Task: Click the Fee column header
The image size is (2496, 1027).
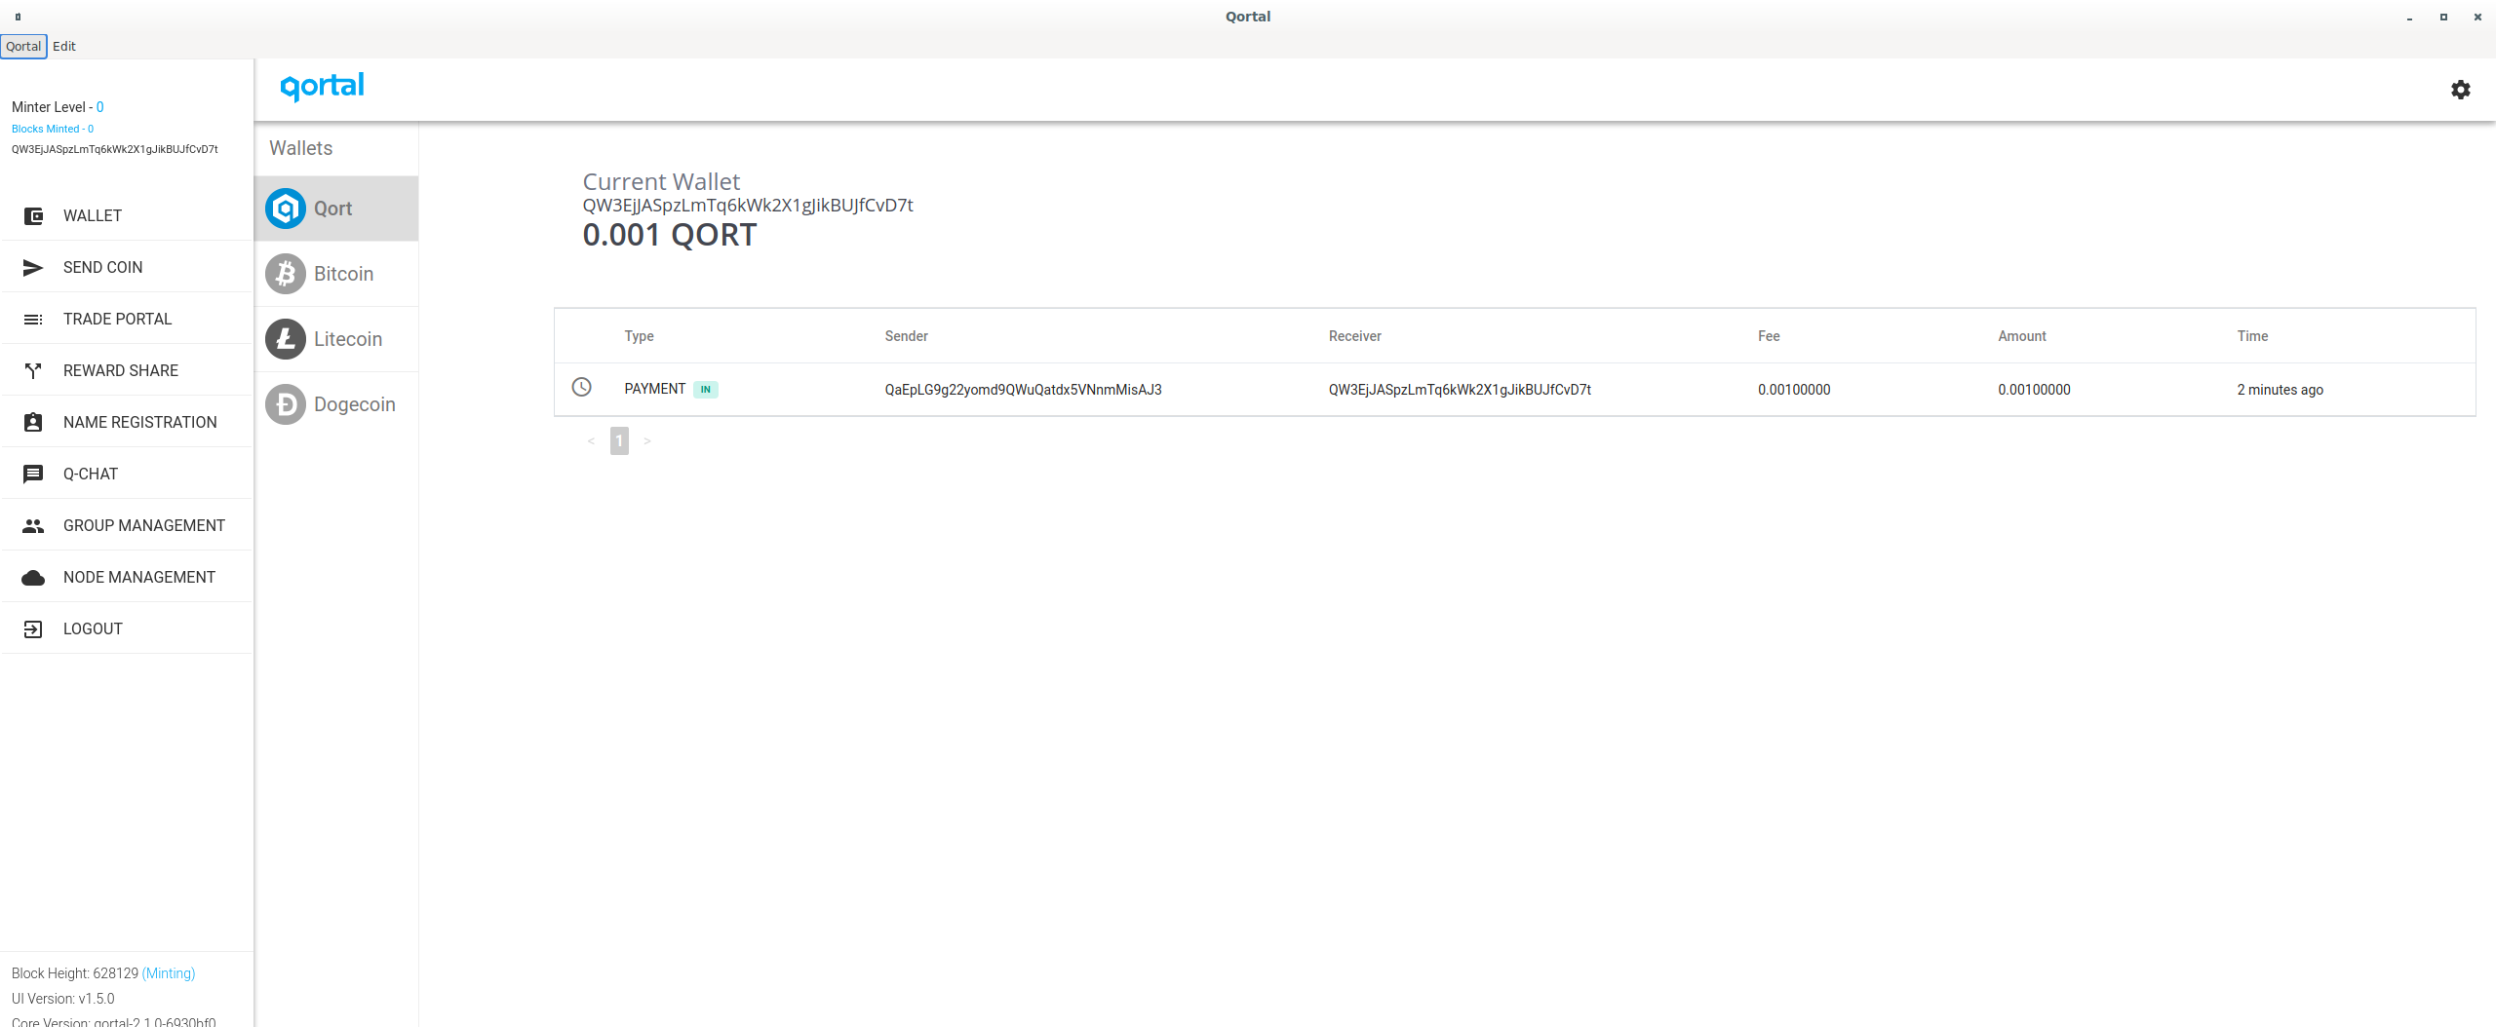Action: pyautogui.click(x=1769, y=336)
